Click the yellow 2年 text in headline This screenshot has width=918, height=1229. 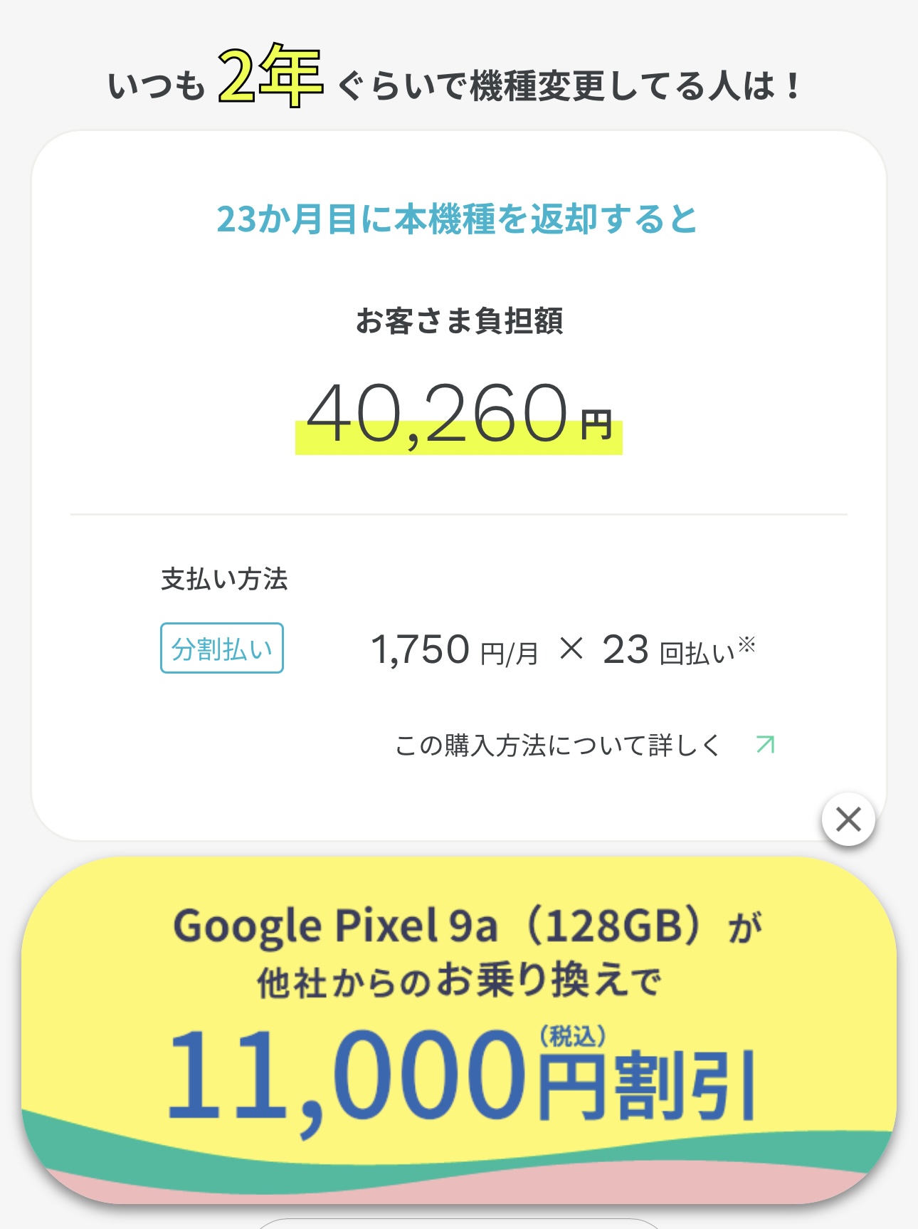(270, 75)
